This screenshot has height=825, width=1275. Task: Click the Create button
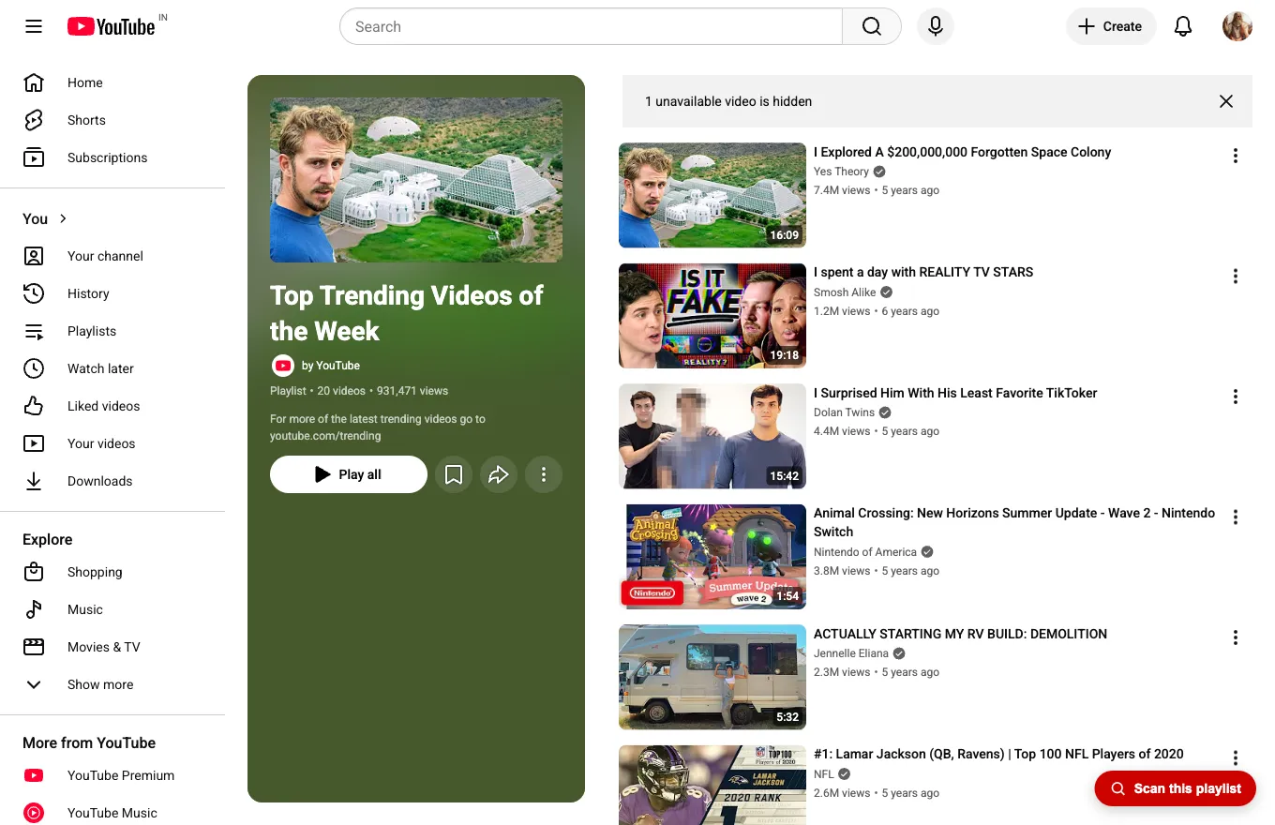(x=1111, y=26)
